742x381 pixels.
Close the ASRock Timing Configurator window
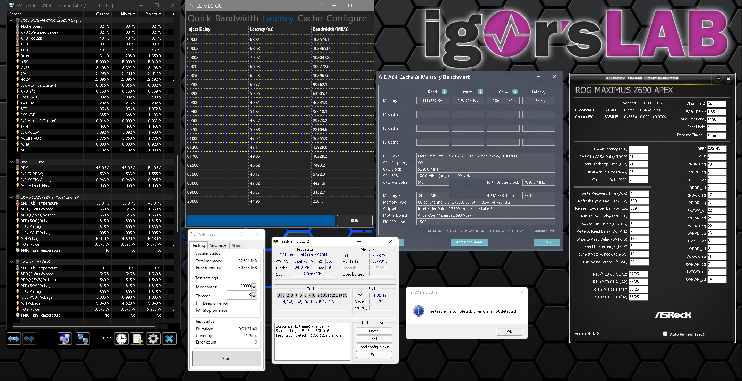coord(728,79)
